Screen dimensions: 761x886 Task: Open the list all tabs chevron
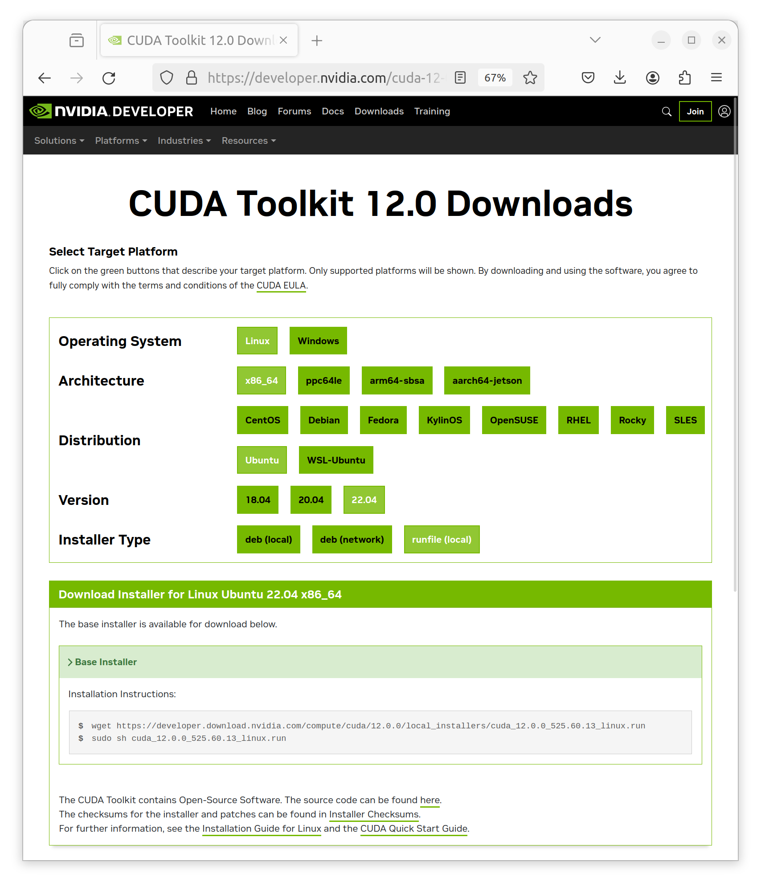click(595, 40)
